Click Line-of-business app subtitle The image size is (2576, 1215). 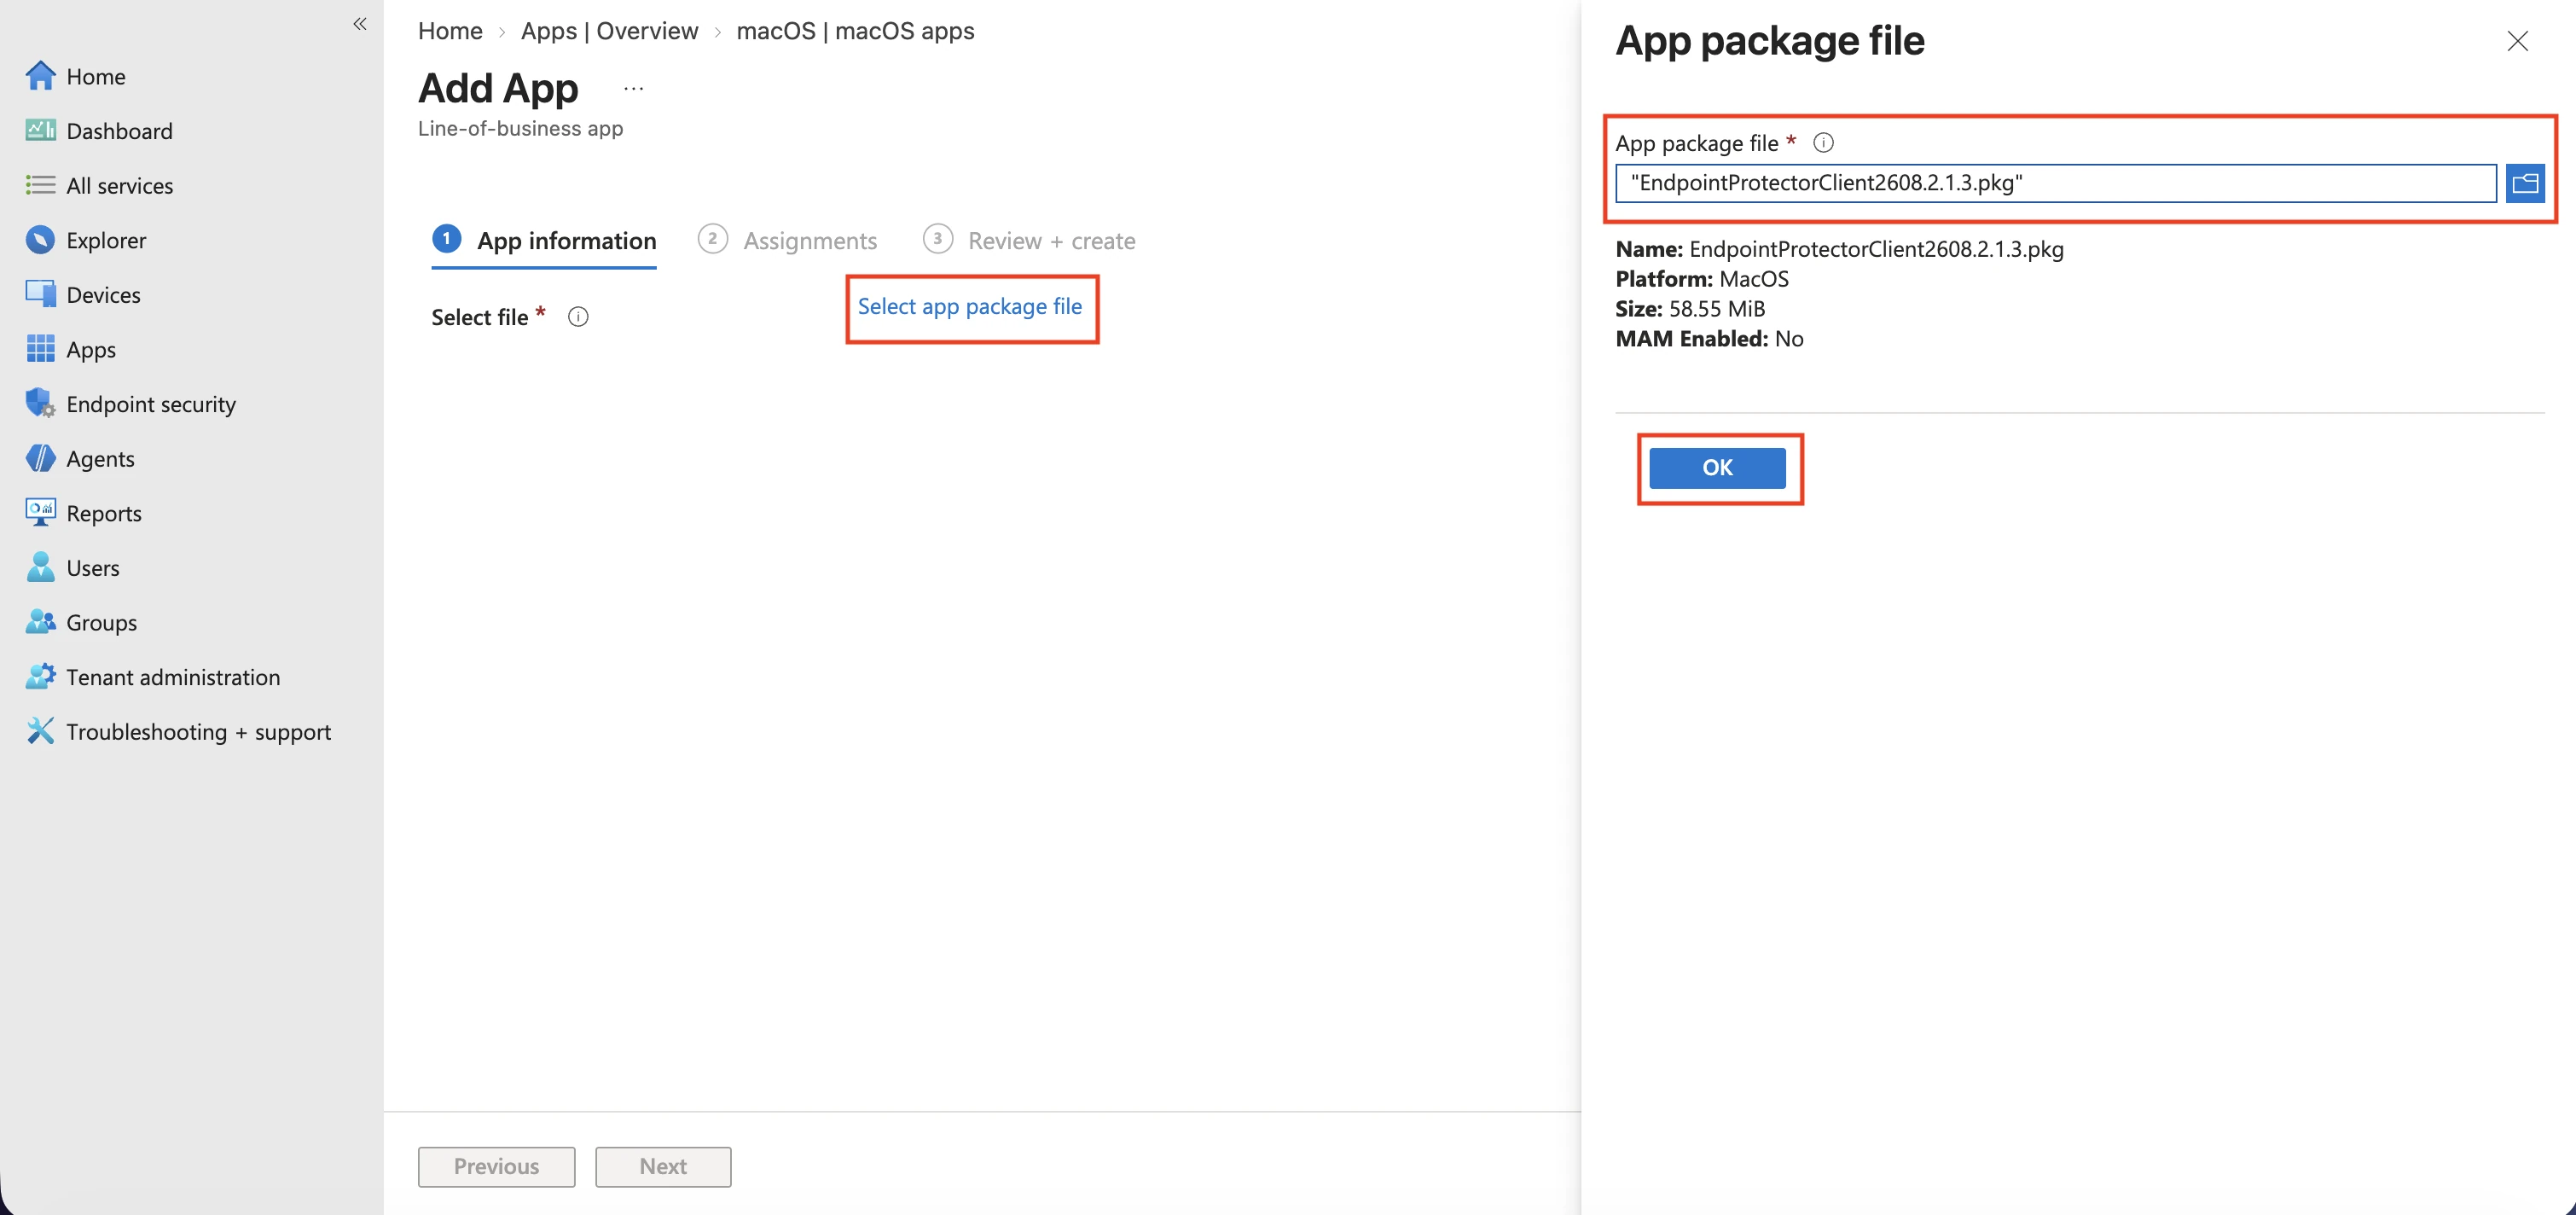point(520,128)
